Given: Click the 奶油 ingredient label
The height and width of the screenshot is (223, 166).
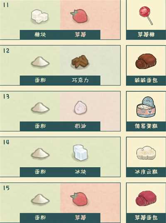Looking at the screenshot, I should click(x=80, y=126).
